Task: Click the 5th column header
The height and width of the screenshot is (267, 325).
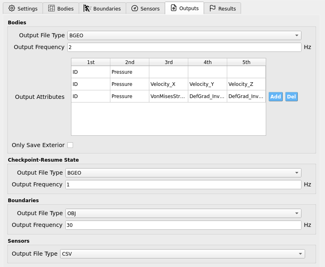Action: click(x=246, y=62)
